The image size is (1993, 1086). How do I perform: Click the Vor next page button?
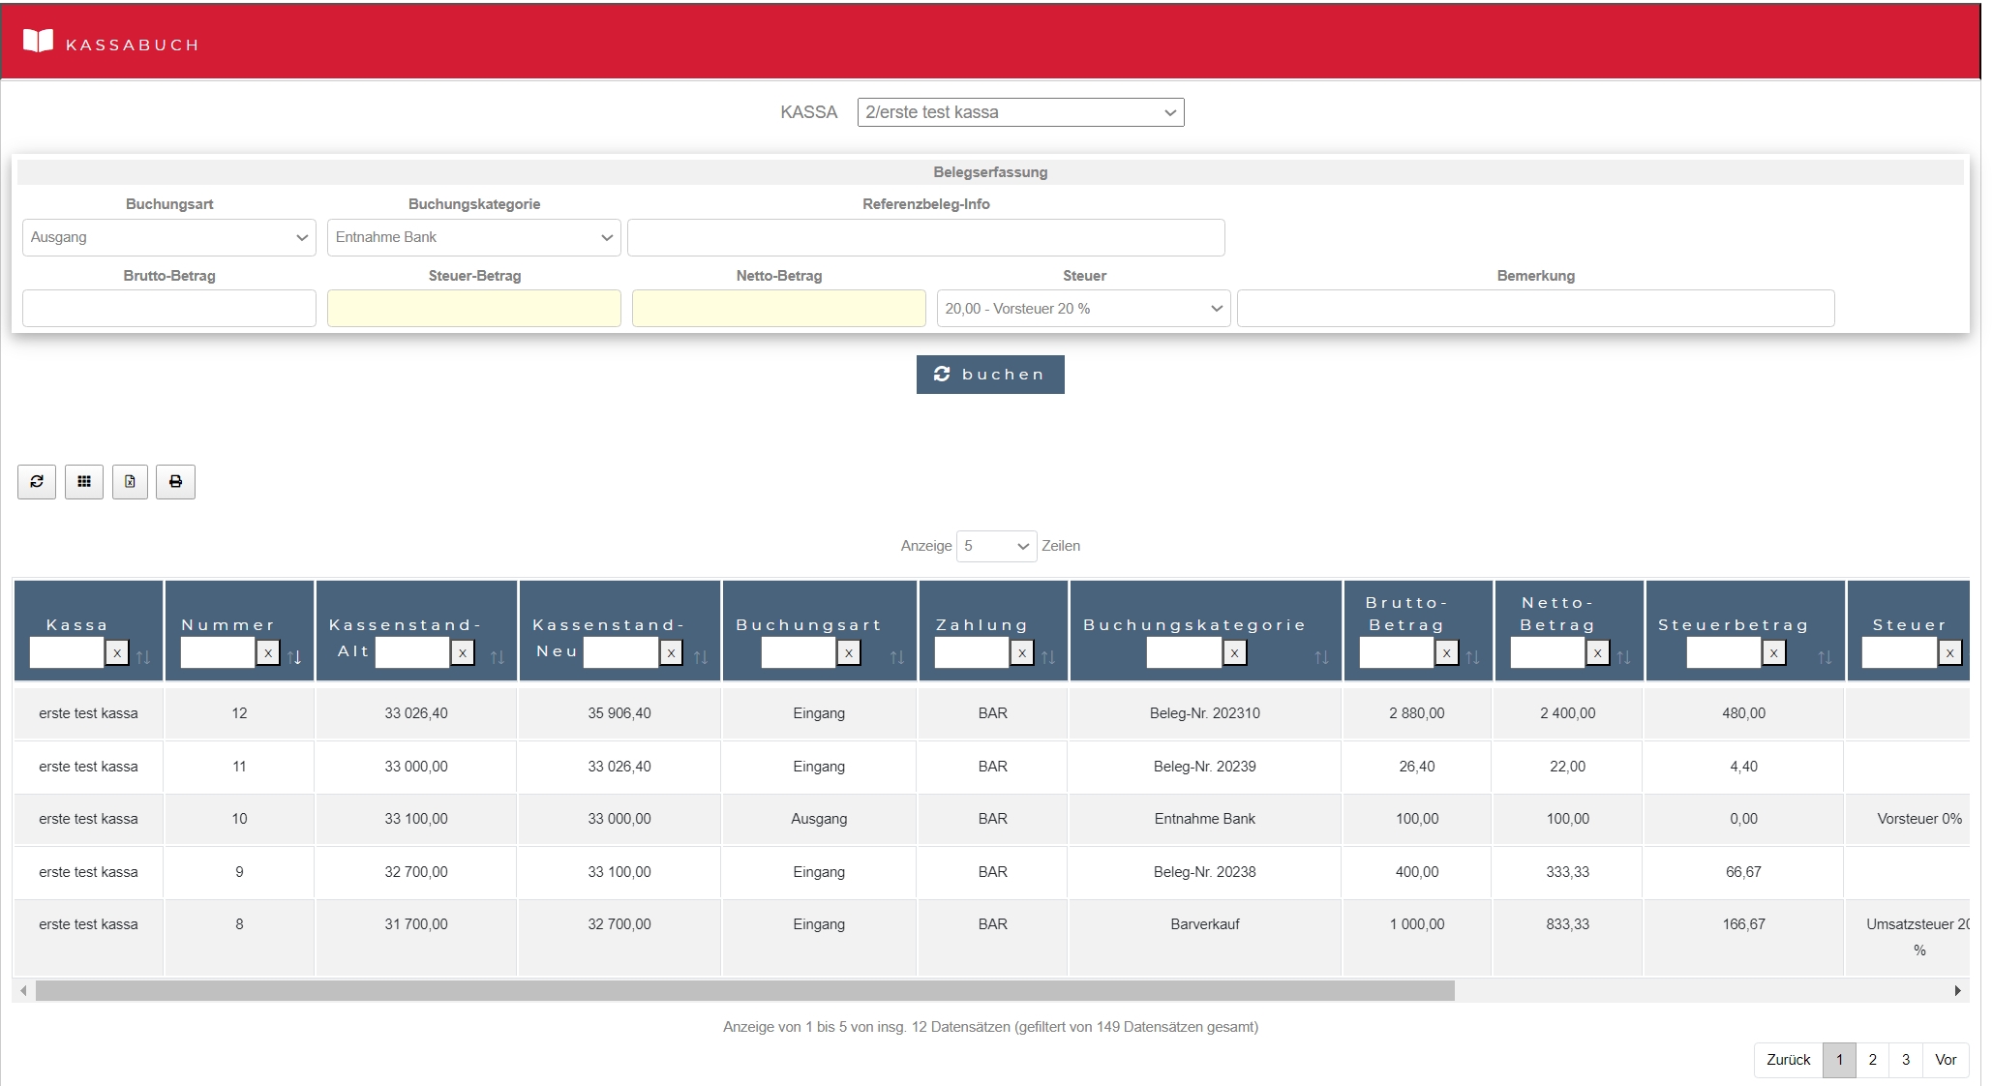[x=1946, y=1060]
